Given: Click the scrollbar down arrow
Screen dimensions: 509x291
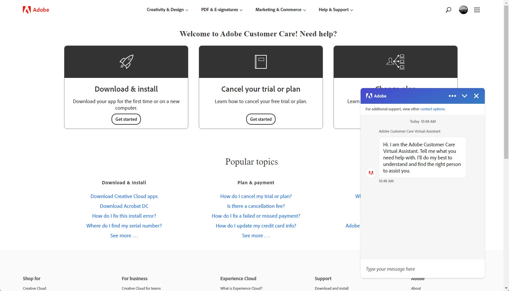Looking at the screenshot, I should pyautogui.click(x=506, y=288).
